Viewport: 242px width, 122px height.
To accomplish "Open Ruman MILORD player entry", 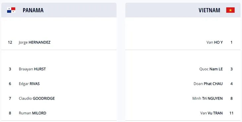I will (32, 113).
